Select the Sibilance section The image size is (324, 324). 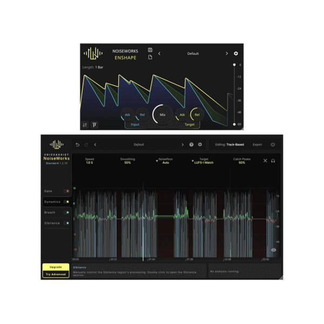pos(52,223)
